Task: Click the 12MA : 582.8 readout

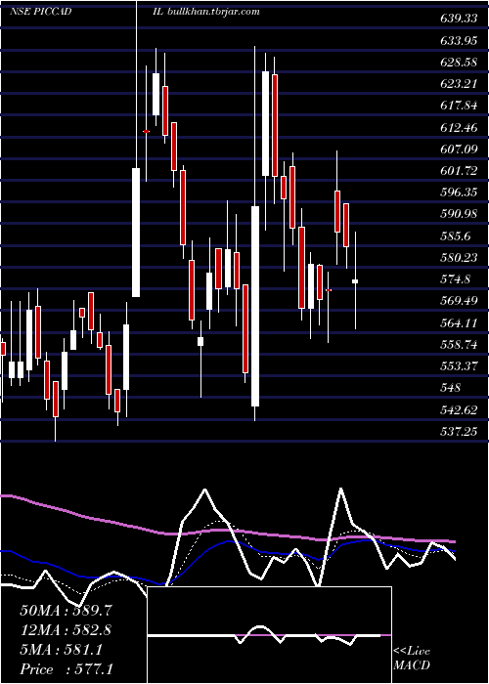Action: (66, 630)
